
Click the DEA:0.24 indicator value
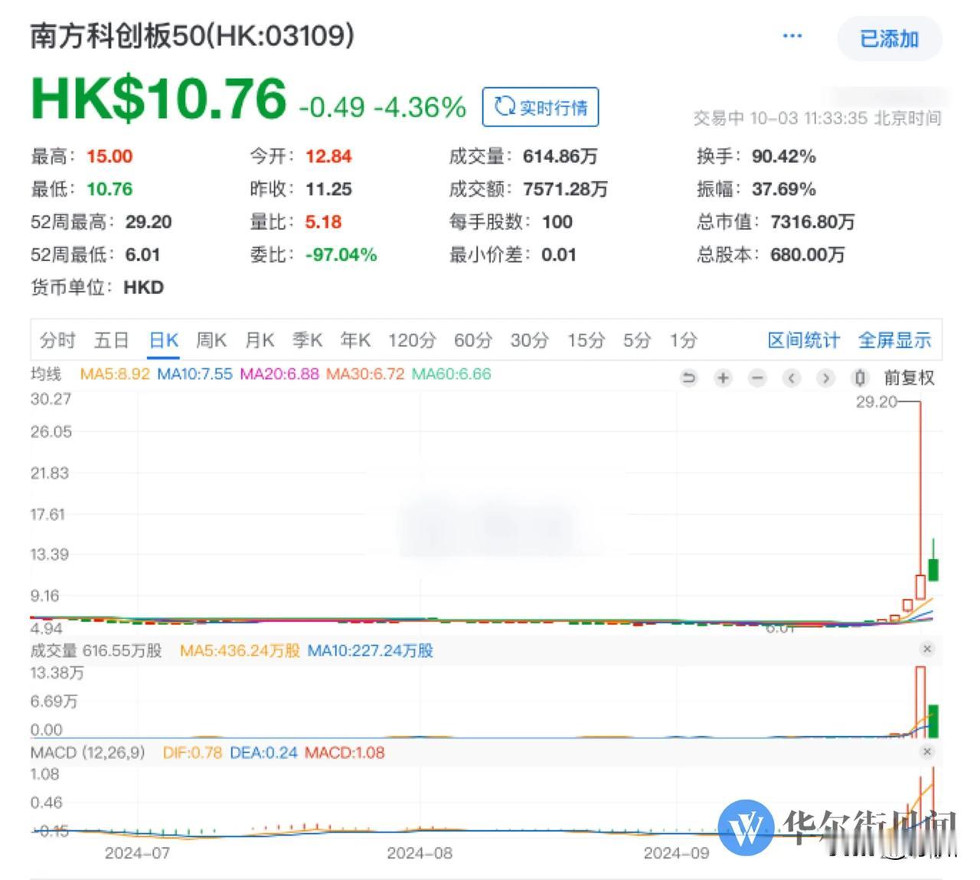pyautogui.click(x=263, y=752)
